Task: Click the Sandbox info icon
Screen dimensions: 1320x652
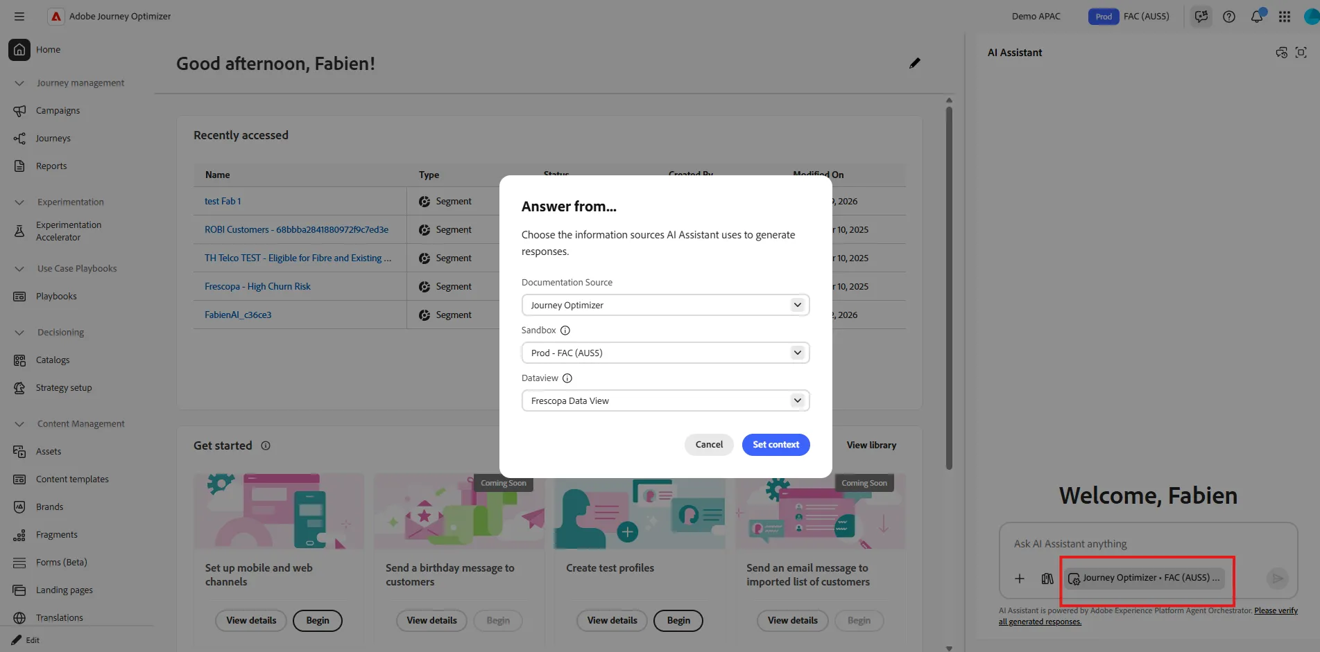Action: [565, 331]
